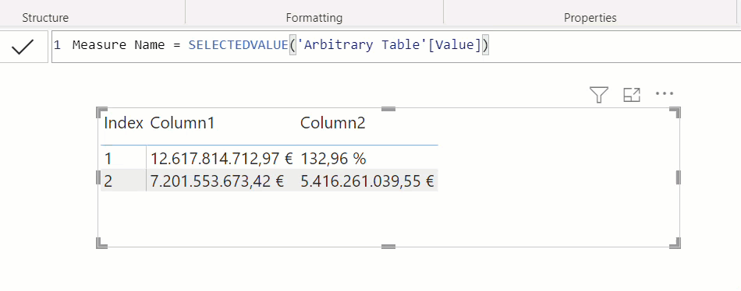This screenshot has height=291, width=741.
Task: Click the Focus mode icon
Action: coord(632,95)
